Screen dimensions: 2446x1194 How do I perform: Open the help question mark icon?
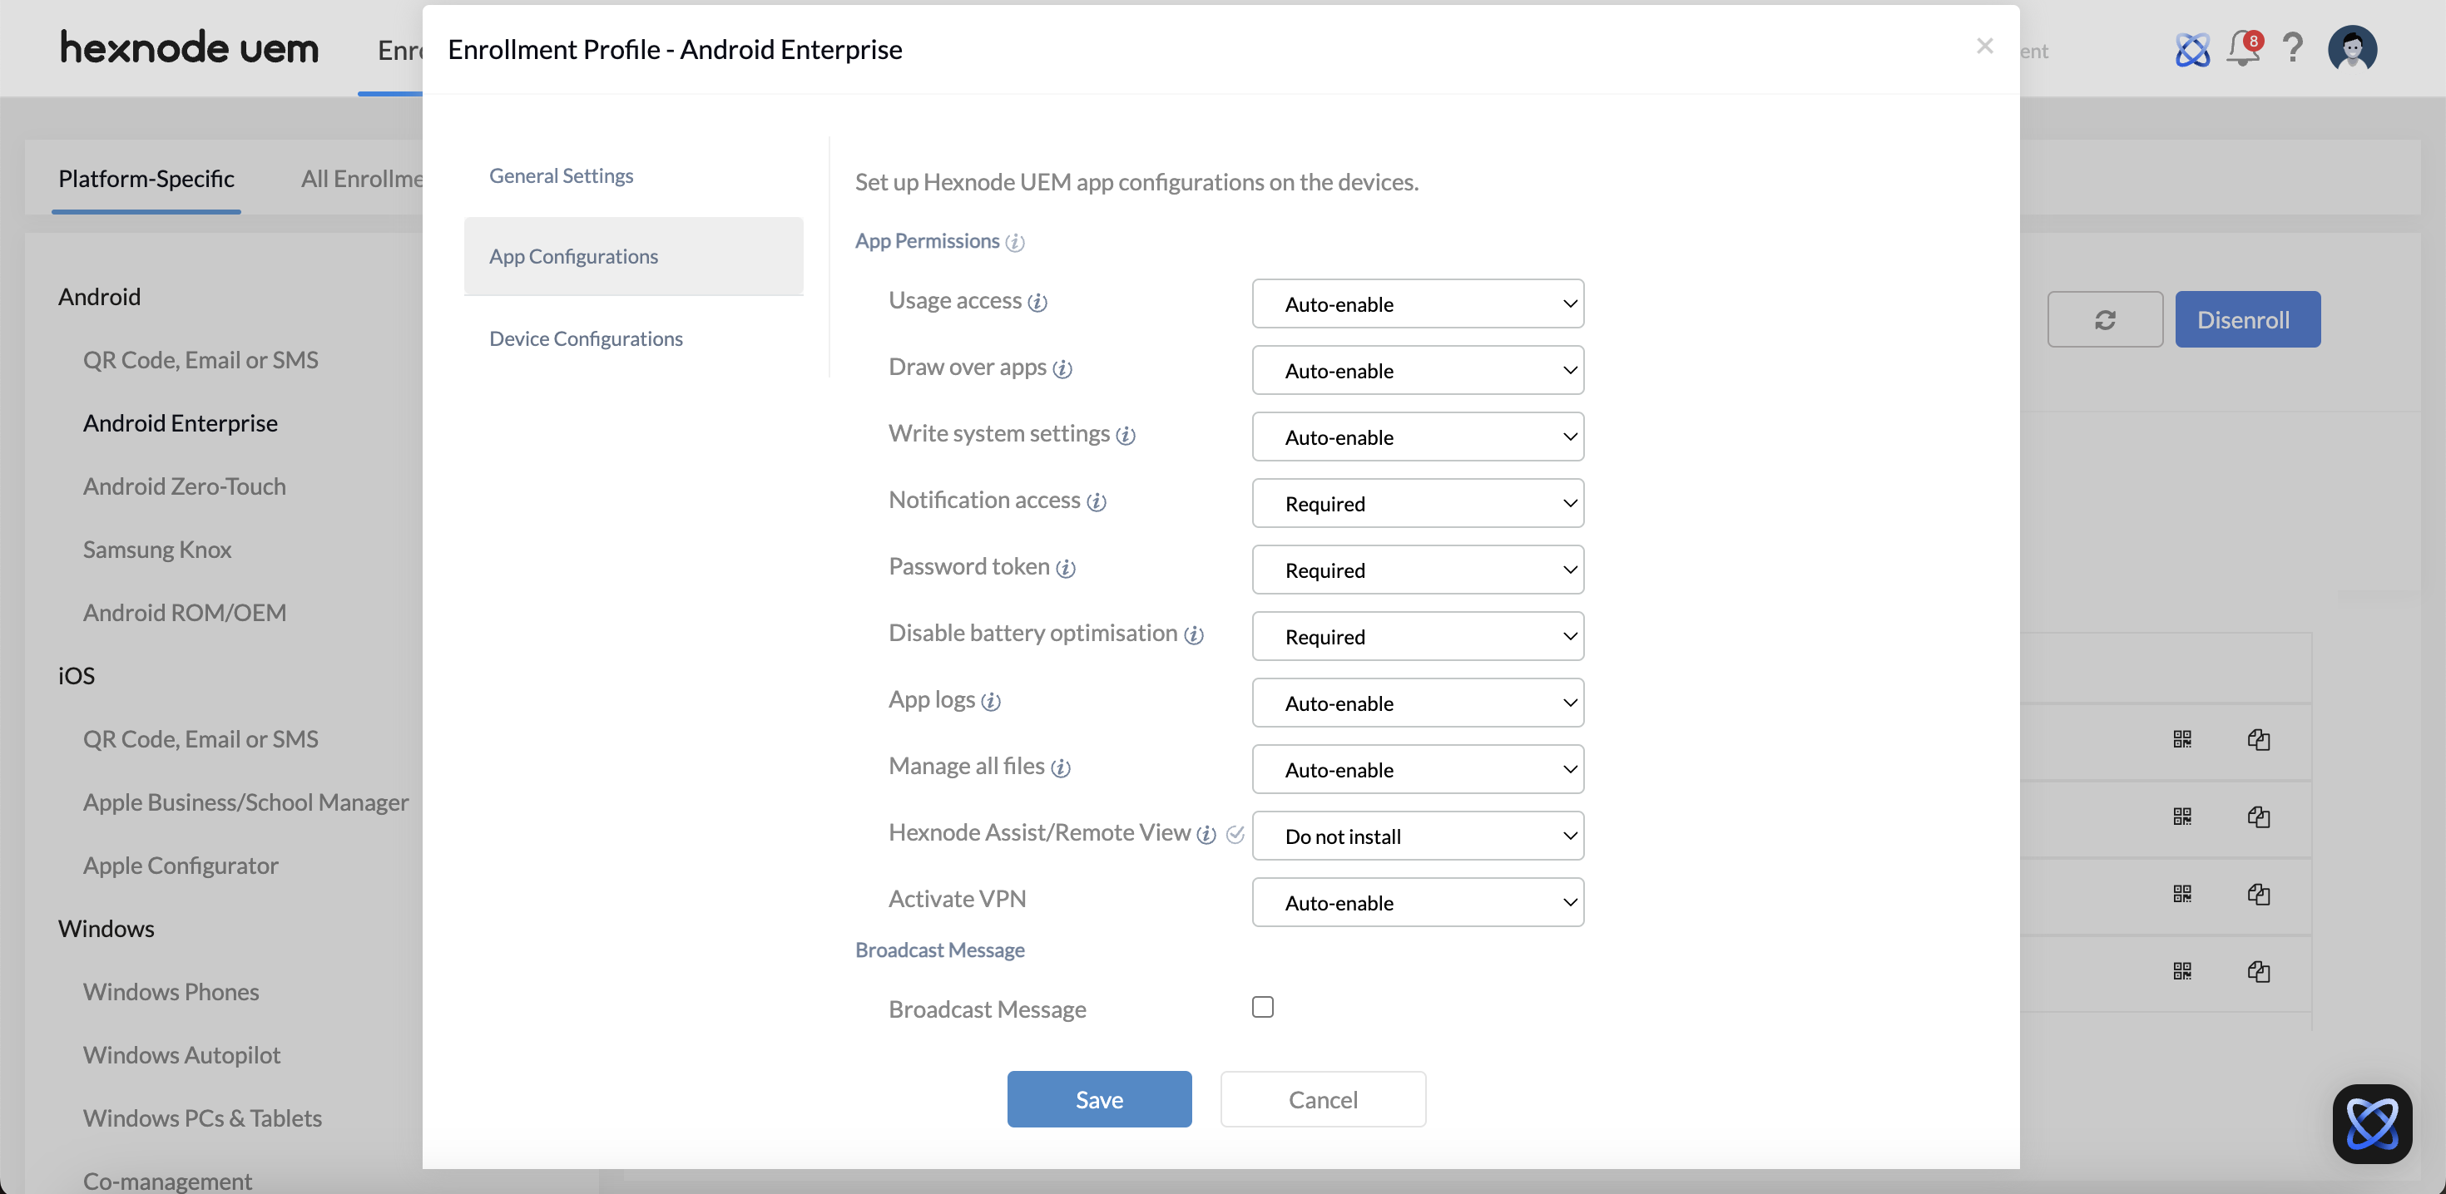click(2293, 47)
